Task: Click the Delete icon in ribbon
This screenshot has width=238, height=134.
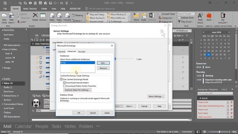Action: pos(35,17)
